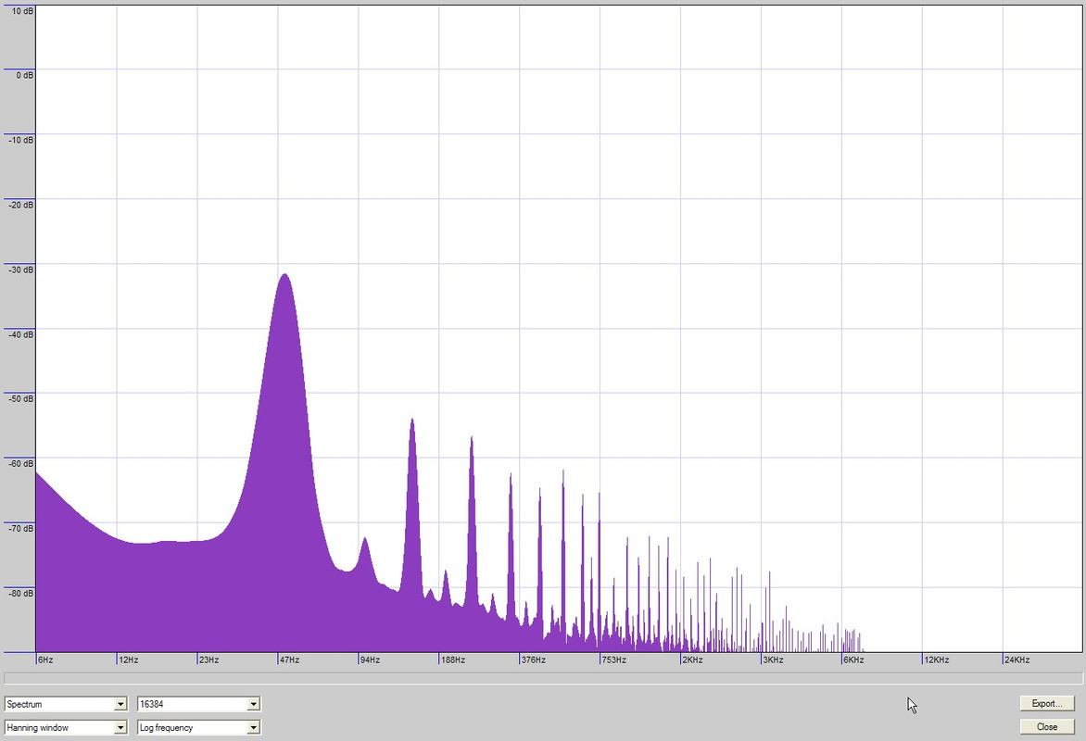Click the 188Hz frequency axis label
The height and width of the screenshot is (741, 1086).
point(453,660)
